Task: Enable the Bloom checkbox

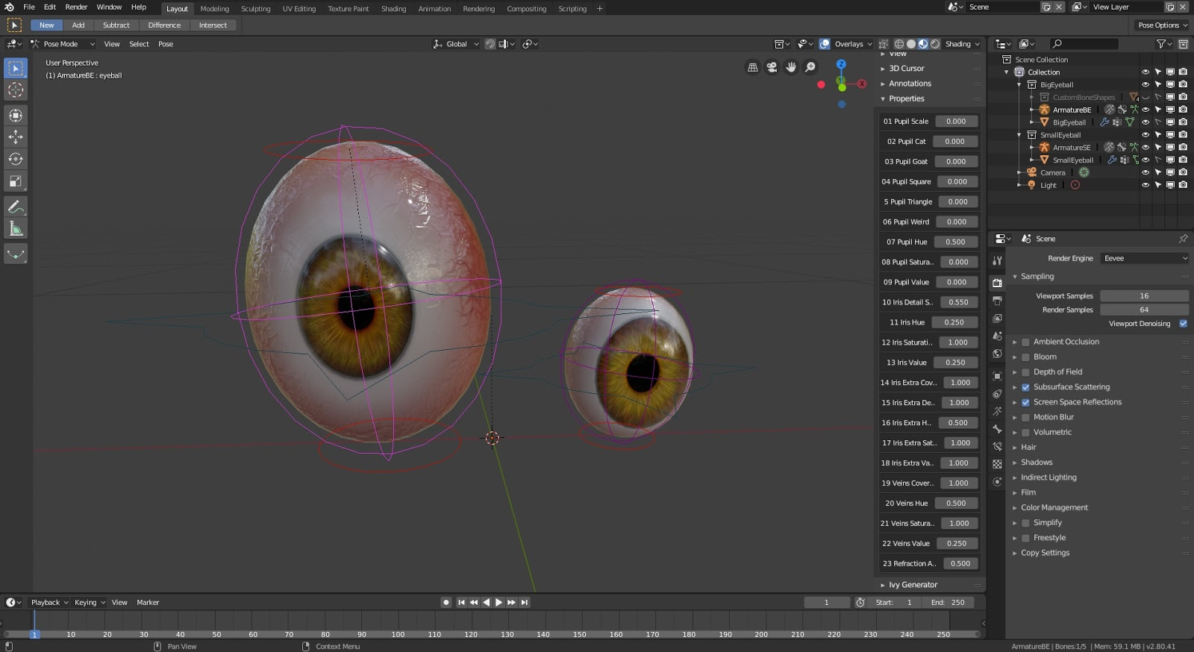Action: pyautogui.click(x=1025, y=357)
